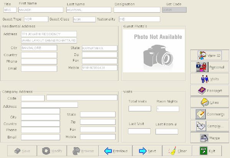Open the Passport details button

coord(210,91)
